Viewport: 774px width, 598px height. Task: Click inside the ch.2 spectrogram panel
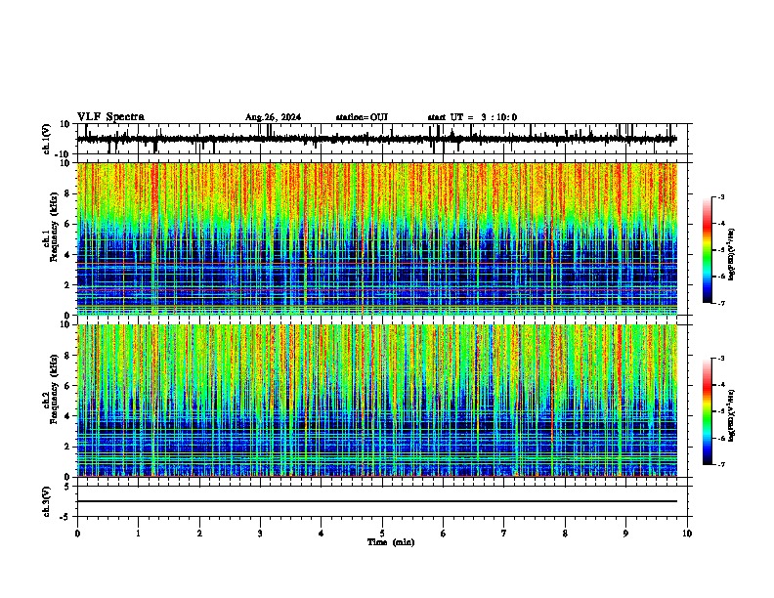(376, 401)
